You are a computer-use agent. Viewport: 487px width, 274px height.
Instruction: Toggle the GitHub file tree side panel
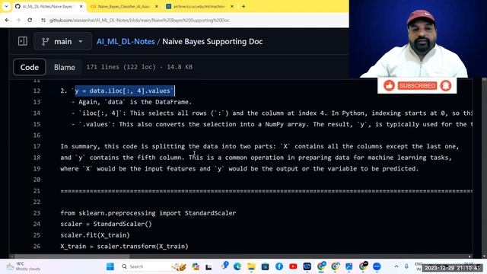[x=23, y=41]
